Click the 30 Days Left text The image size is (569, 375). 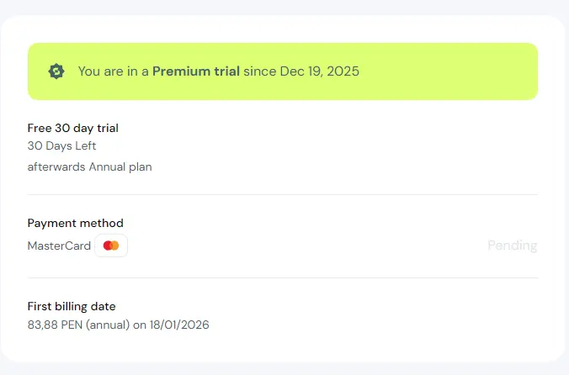point(61,145)
